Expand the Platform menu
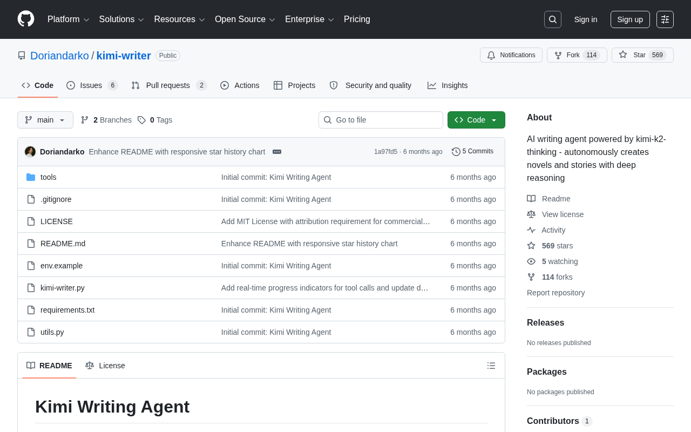The width and height of the screenshot is (691, 432). [69, 19]
